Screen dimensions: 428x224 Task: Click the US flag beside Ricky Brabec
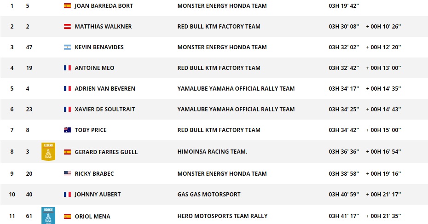click(67, 174)
